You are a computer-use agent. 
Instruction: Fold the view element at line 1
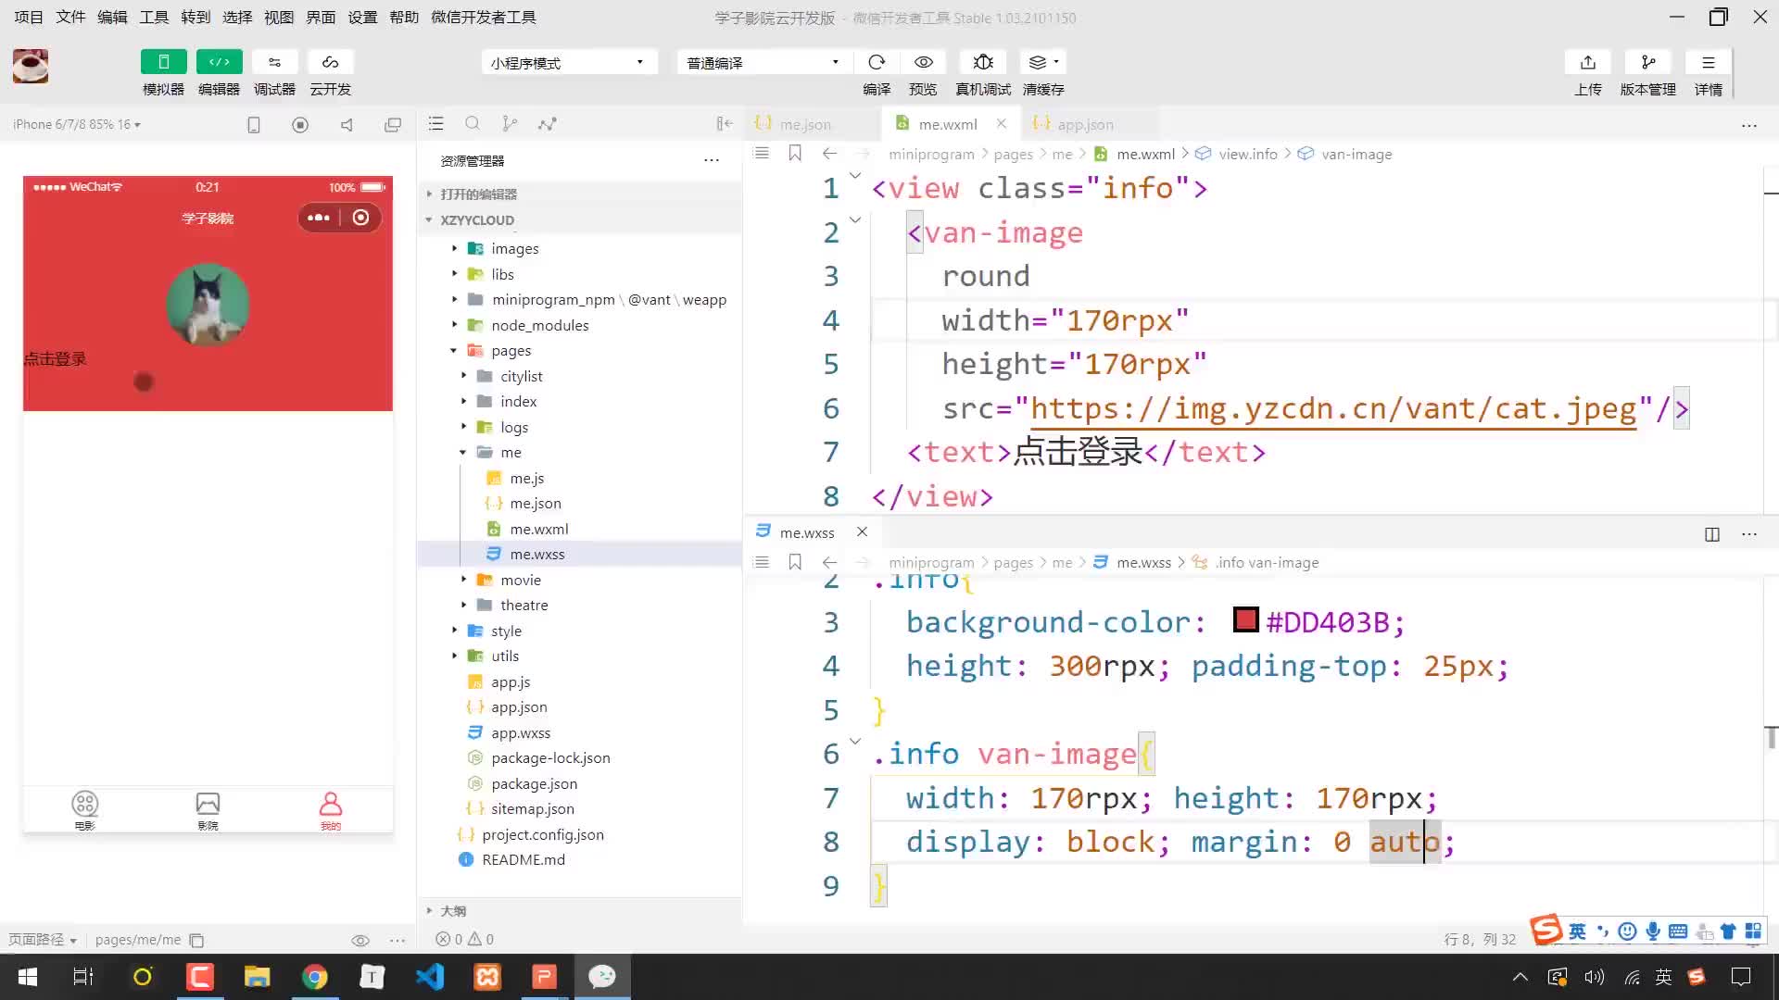point(855,174)
